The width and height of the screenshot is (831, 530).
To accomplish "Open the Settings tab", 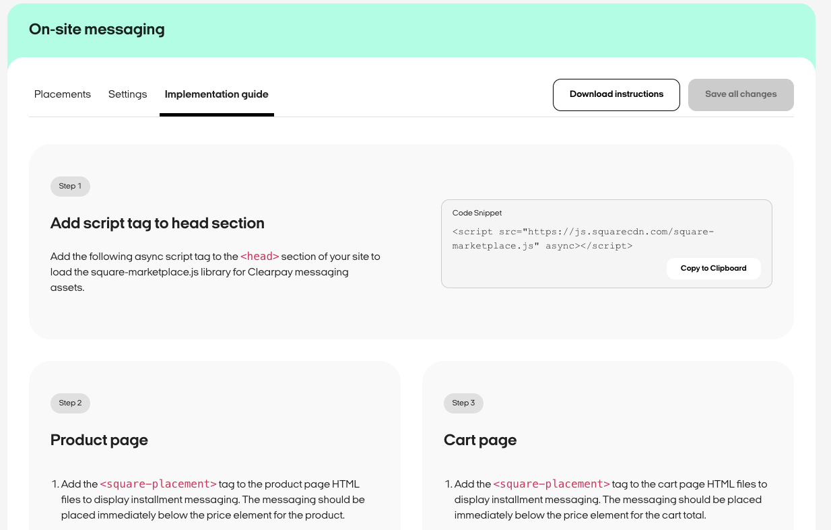I will tap(127, 94).
